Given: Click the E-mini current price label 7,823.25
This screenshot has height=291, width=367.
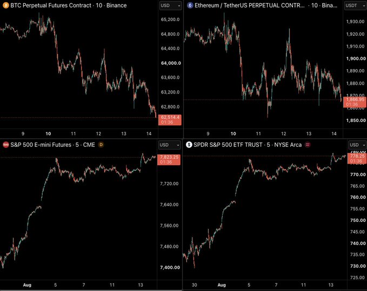Looking at the screenshot, I should 169,160.
